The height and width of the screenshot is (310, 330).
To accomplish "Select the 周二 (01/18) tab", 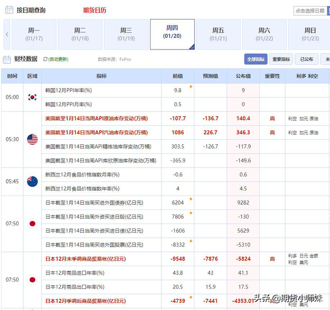I will (80, 35).
